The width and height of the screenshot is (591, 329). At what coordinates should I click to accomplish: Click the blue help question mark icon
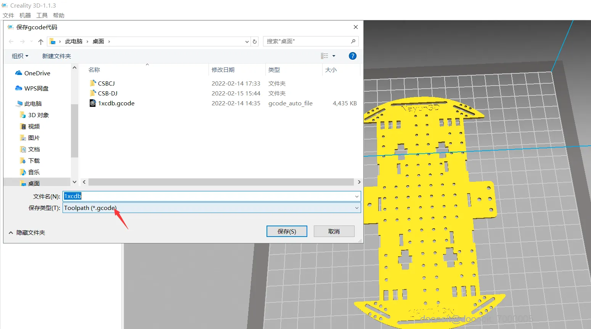(353, 56)
